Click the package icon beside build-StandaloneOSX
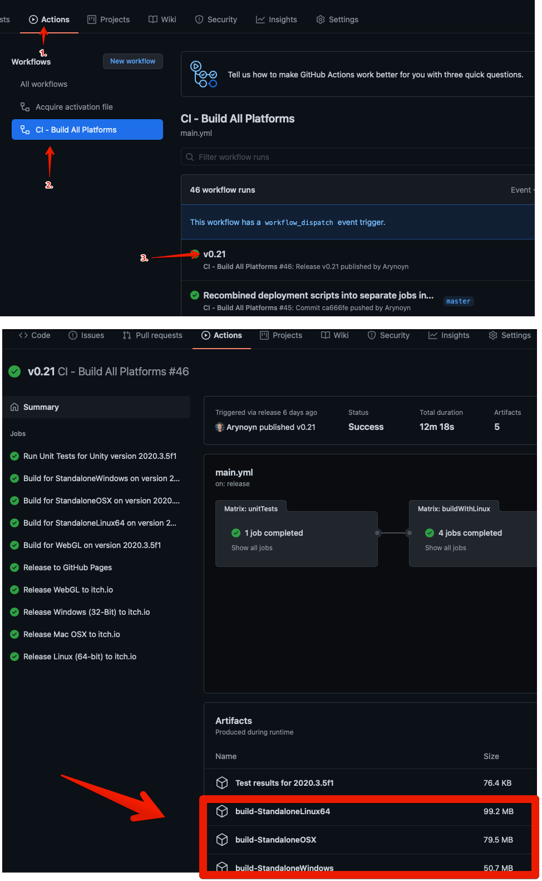 point(222,840)
